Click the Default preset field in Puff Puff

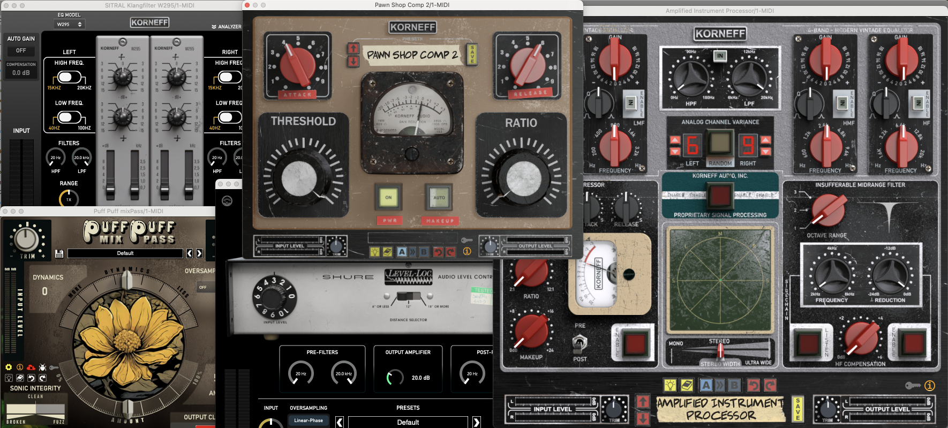pos(125,253)
